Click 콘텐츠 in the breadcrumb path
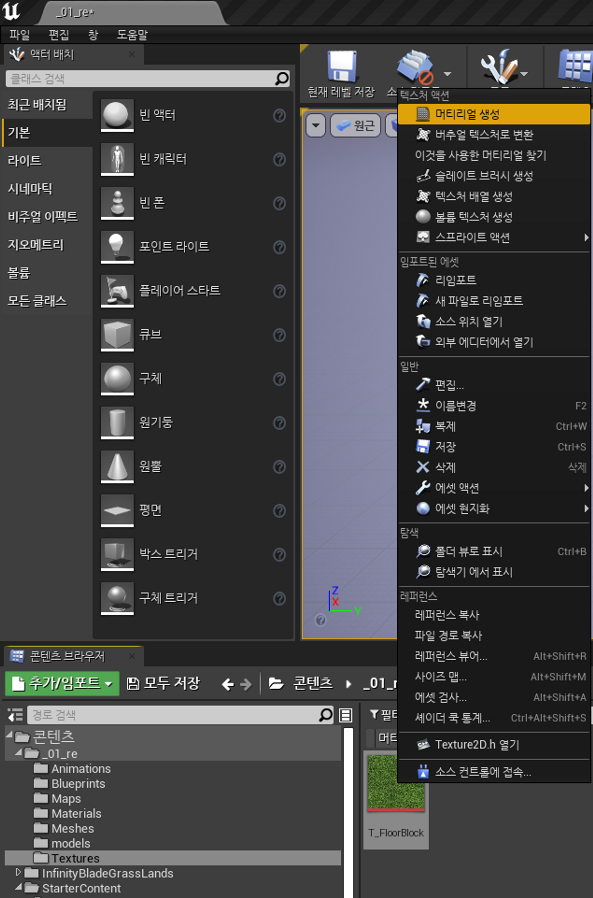 313,684
